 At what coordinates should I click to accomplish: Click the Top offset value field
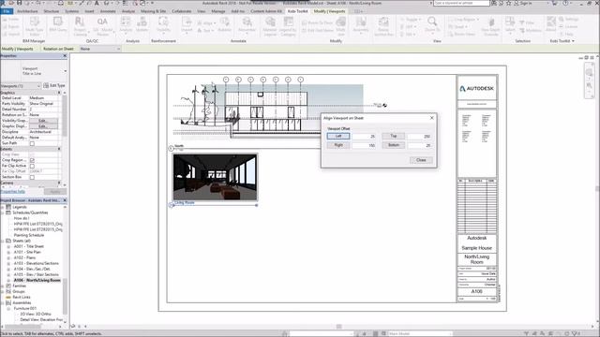[x=419, y=137]
